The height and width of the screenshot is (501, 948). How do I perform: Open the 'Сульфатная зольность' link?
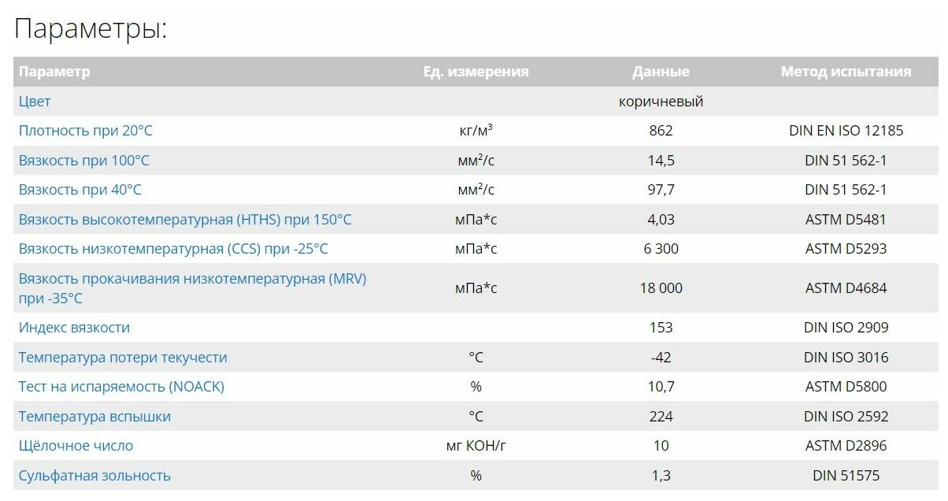94,476
